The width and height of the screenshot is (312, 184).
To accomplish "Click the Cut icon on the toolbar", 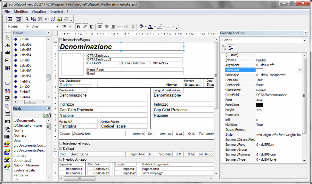I will [27, 19].
